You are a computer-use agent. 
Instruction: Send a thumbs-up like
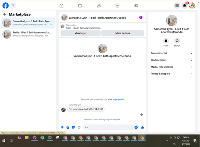coord(142,127)
